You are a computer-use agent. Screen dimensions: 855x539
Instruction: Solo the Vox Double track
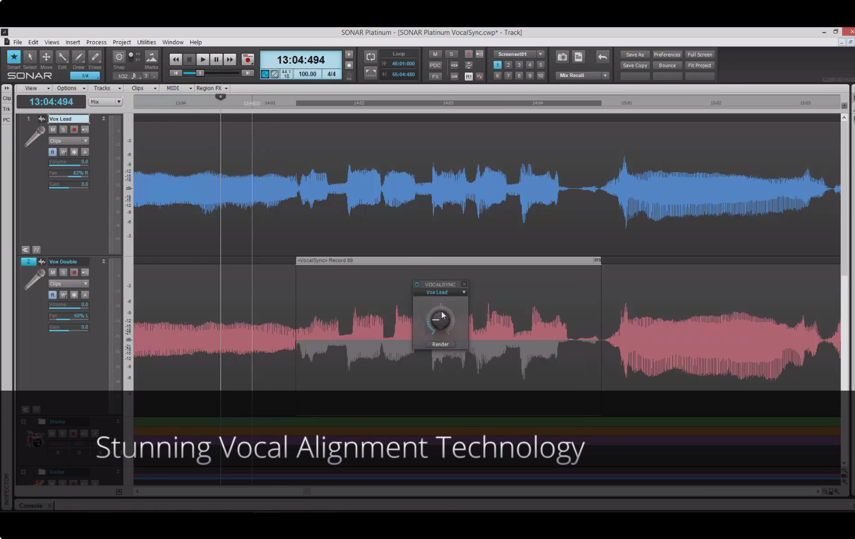(x=63, y=272)
